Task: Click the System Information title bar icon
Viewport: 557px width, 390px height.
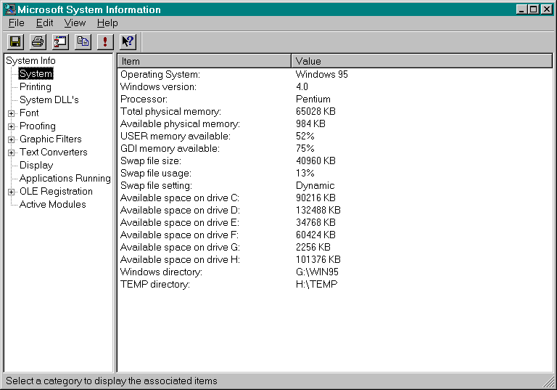Action: [x=9, y=9]
